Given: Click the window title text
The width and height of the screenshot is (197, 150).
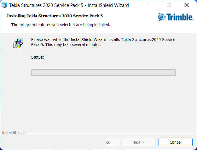Looking at the screenshot, I should pos(69,5).
